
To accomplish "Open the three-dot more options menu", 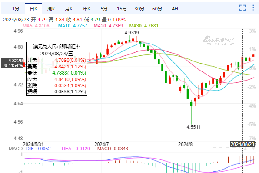I will pyautogui.click(x=253, y=8).
